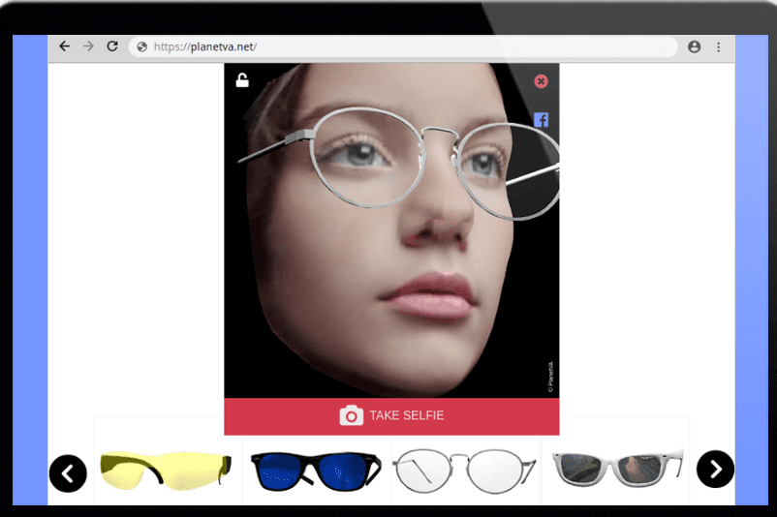Select the yellow safety glasses thumbnail

[166, 470]
